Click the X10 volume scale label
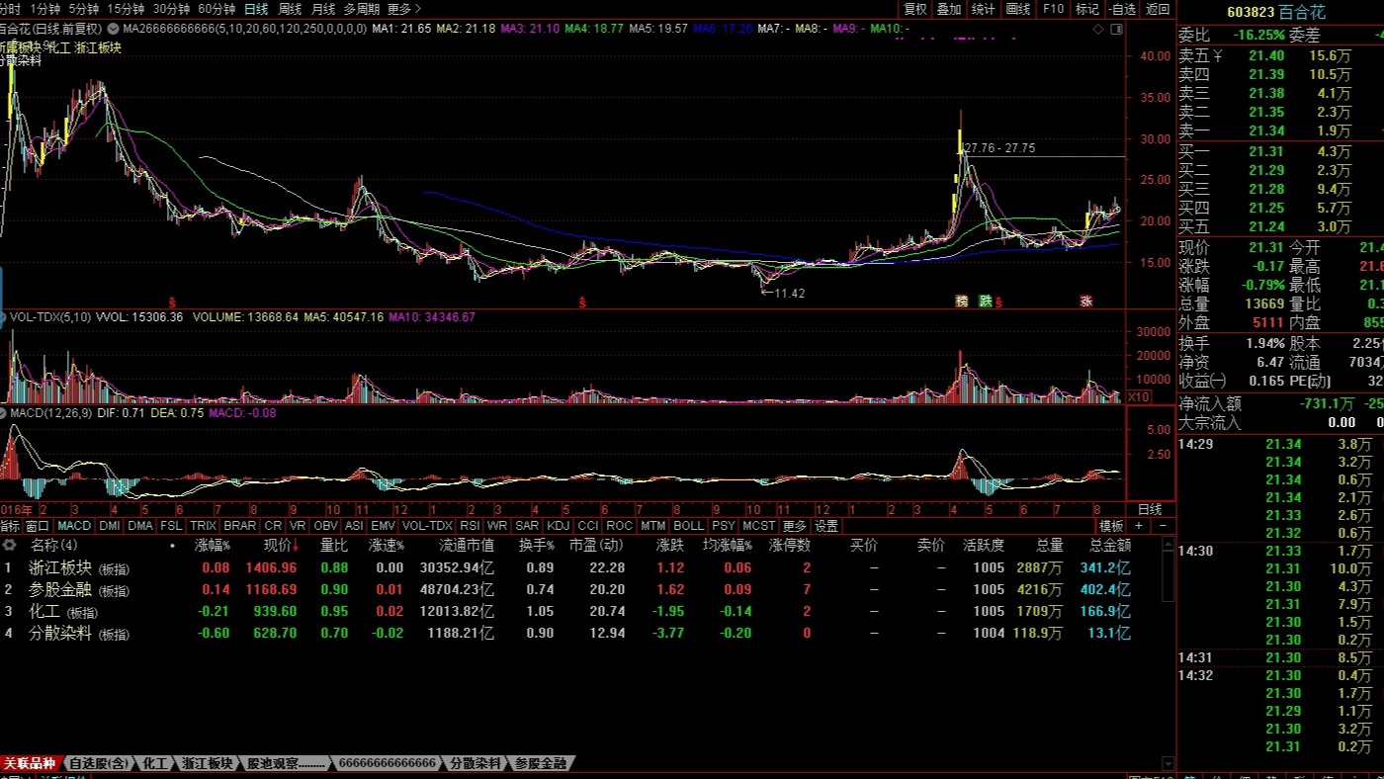Image resolution: width=1384 pixels, height=779 pixels. (x=1139, y=396)
